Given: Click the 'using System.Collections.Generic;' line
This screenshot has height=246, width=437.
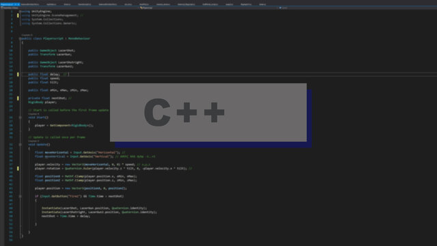Looking at the screenshot, I should (x=49, y=23).
